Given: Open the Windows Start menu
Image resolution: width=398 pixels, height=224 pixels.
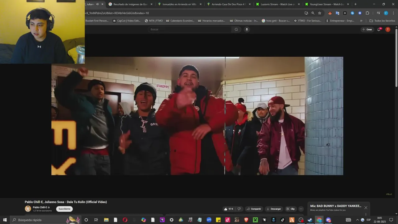Looking at the screenshot, I should tap(5, 220).
